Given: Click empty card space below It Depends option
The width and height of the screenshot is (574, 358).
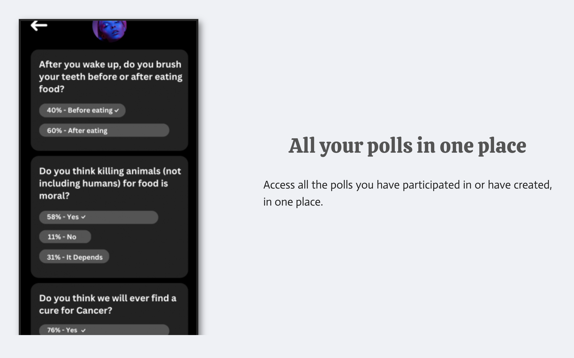Looking at the screenshot, I should pyautogui.click(x=109, y=270).
